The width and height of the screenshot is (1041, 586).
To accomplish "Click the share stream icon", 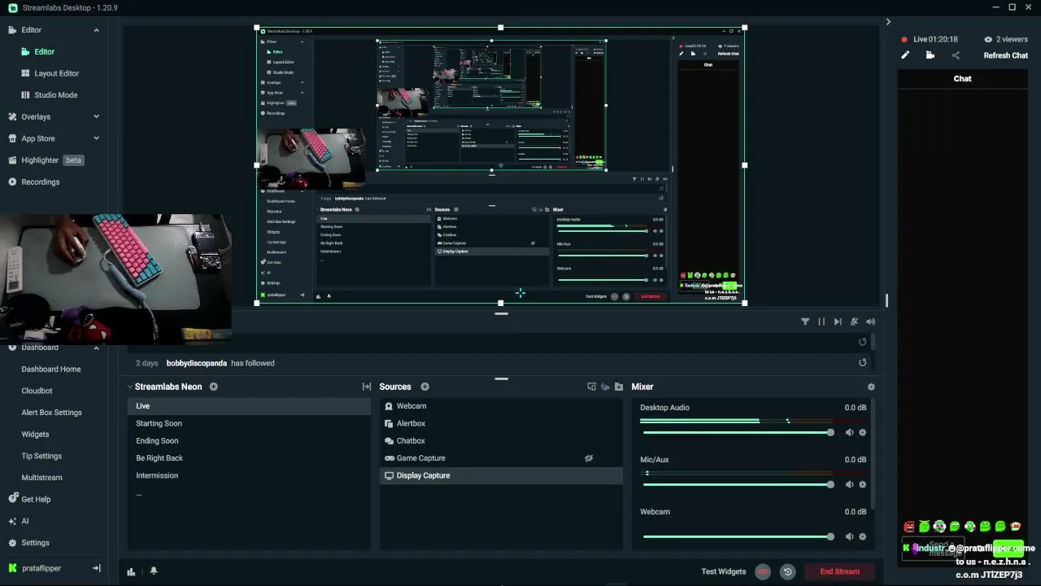I will pos(956,55).
